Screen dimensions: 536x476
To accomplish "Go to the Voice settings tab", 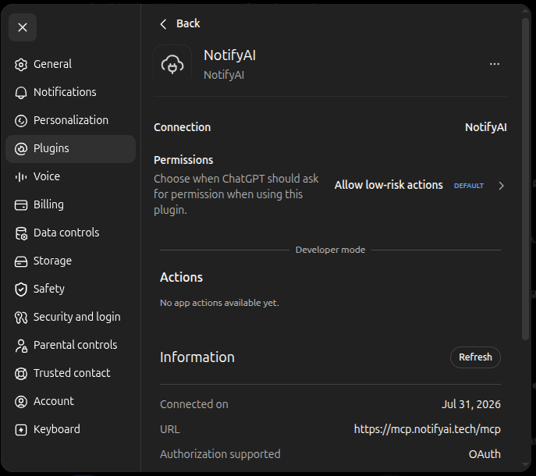I will [70, 177].
